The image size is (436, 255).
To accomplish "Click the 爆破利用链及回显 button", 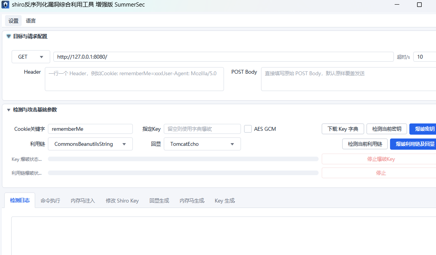I will coord(413,144).
